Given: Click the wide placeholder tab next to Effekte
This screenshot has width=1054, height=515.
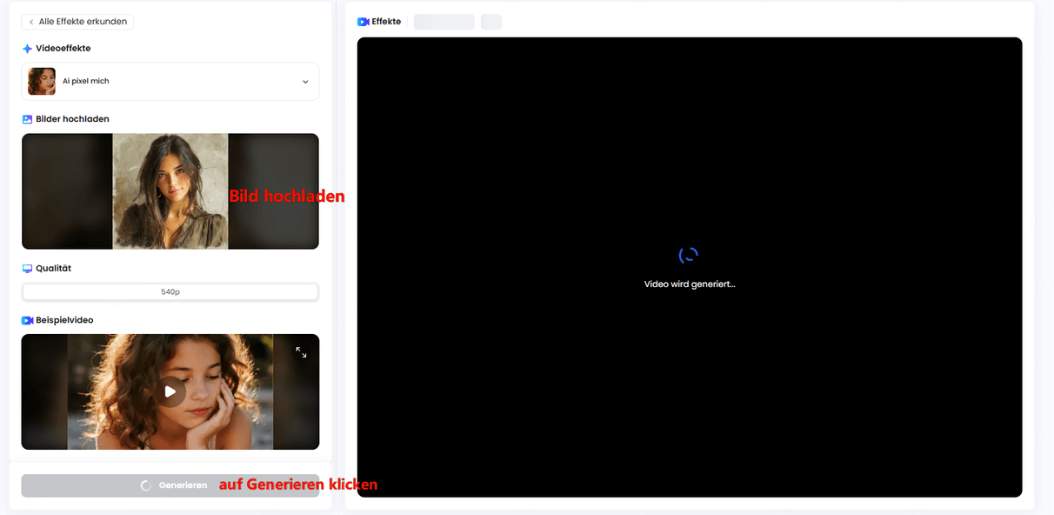Looking at the screenshot, I should (x=444, y=22).
